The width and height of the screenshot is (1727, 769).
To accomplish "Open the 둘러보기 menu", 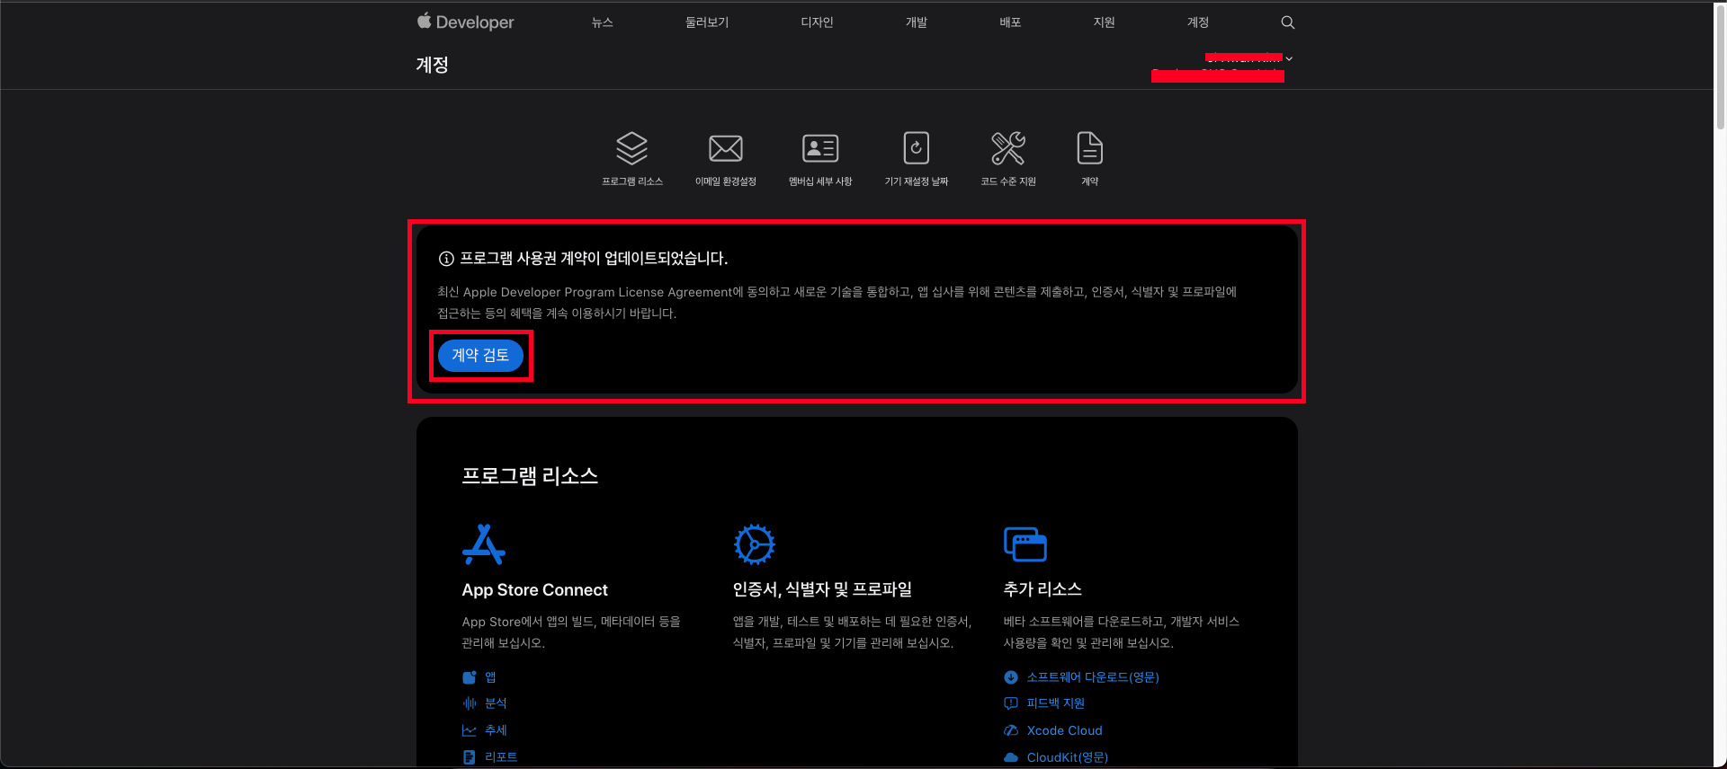I will coord(707,22).
